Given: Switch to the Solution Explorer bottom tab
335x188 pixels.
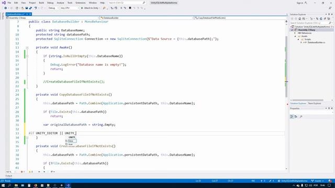Looking at the screenshot, I should click(298, 103).
